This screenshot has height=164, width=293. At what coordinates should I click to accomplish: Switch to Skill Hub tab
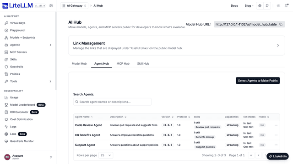pyautogui.click(x=143, y=64)
